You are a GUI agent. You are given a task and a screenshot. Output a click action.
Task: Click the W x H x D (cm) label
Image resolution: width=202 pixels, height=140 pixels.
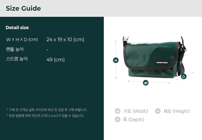(x=22, y=39)
